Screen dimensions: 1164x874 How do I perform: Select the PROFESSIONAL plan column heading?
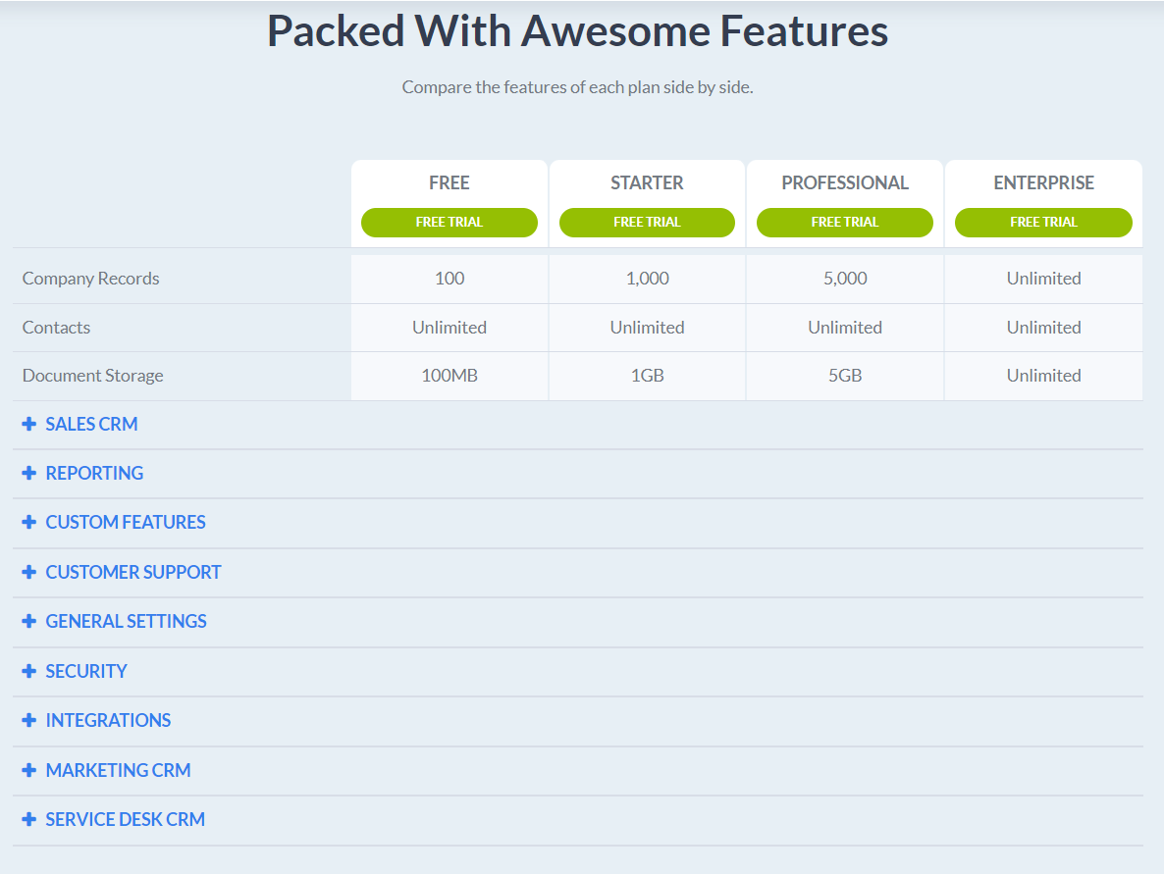[845, 183]
